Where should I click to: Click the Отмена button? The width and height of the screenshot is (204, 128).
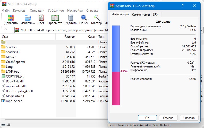[x=168, y=118]
